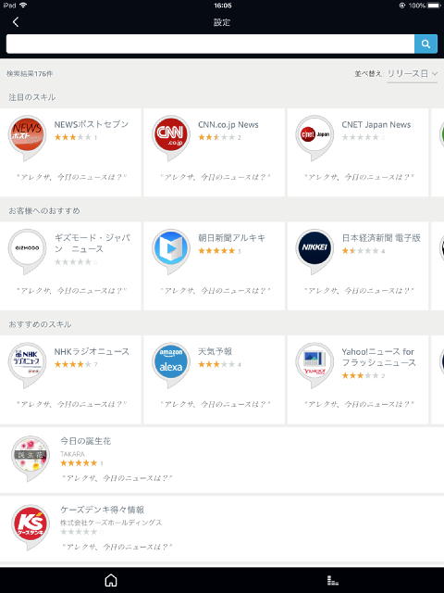Viewport: 444px width, 593px height.
Task: Open the ケーズデンキ得々情報 skill title
Action: click(103, 510)
